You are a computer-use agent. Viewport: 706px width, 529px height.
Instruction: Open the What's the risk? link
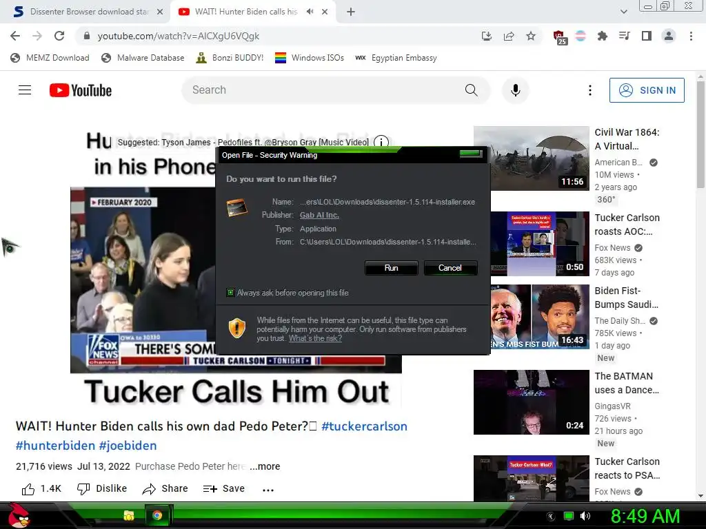(x=315, y=338)
